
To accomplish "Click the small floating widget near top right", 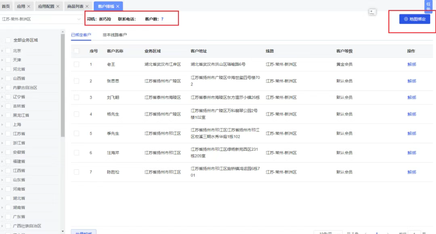I will [x=372, y=12].
